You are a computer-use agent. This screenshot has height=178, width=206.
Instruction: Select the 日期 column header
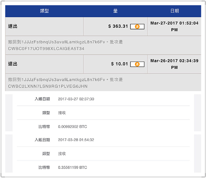[x=175, y=11]
